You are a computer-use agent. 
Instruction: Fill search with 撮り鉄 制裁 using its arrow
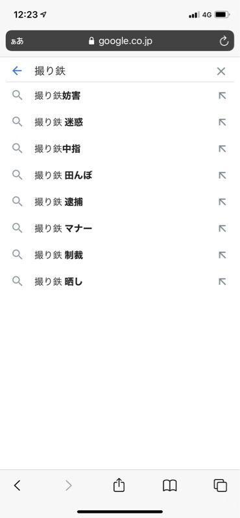pos(222,254)
